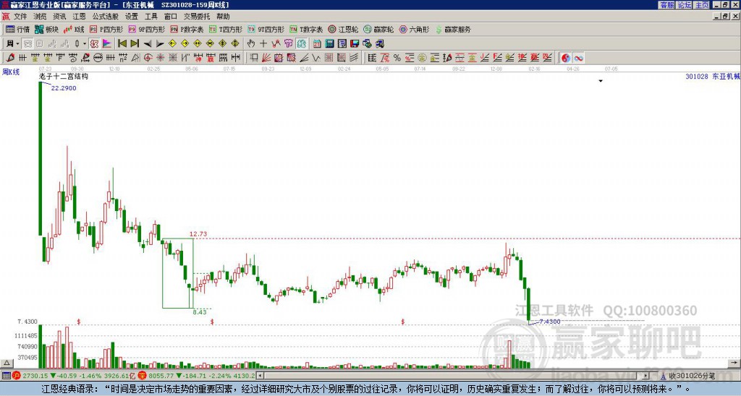Open T四方形 time square tool

[x=226, y=29]
